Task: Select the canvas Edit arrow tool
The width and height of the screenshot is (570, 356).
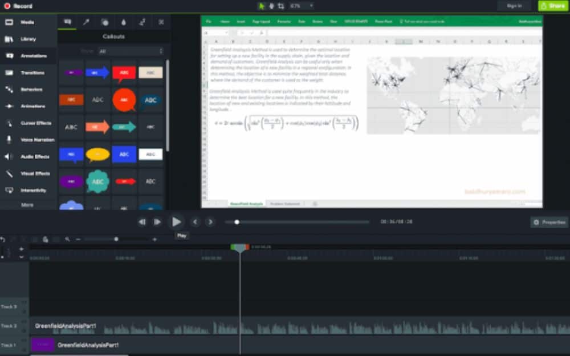Action: pos(262,6)
